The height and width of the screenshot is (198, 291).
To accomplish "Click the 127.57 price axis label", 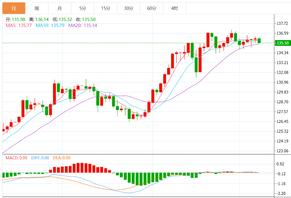I will [282, 112].
